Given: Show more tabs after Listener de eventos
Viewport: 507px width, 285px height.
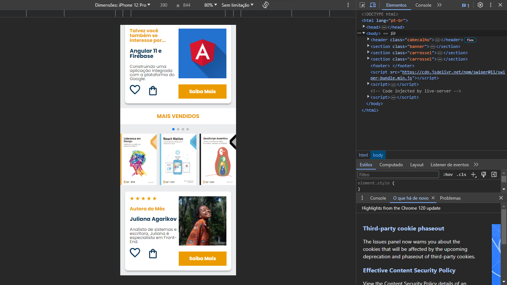Looking at the screenshot, I should click(476, 165).
